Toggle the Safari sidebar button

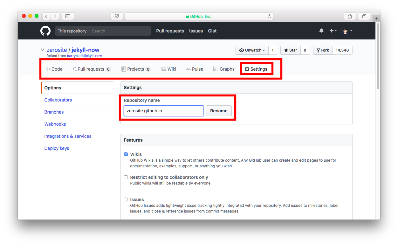click(68, 16)
